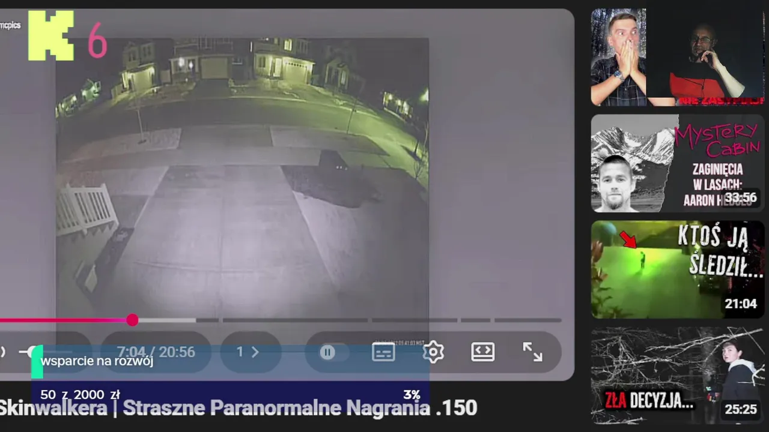
Task: Open the top suggested video with shocked man
Action: [x=678, y=57]
